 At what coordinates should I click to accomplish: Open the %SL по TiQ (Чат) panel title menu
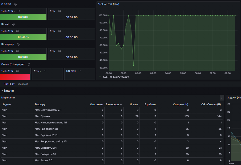tap(109, 4)
